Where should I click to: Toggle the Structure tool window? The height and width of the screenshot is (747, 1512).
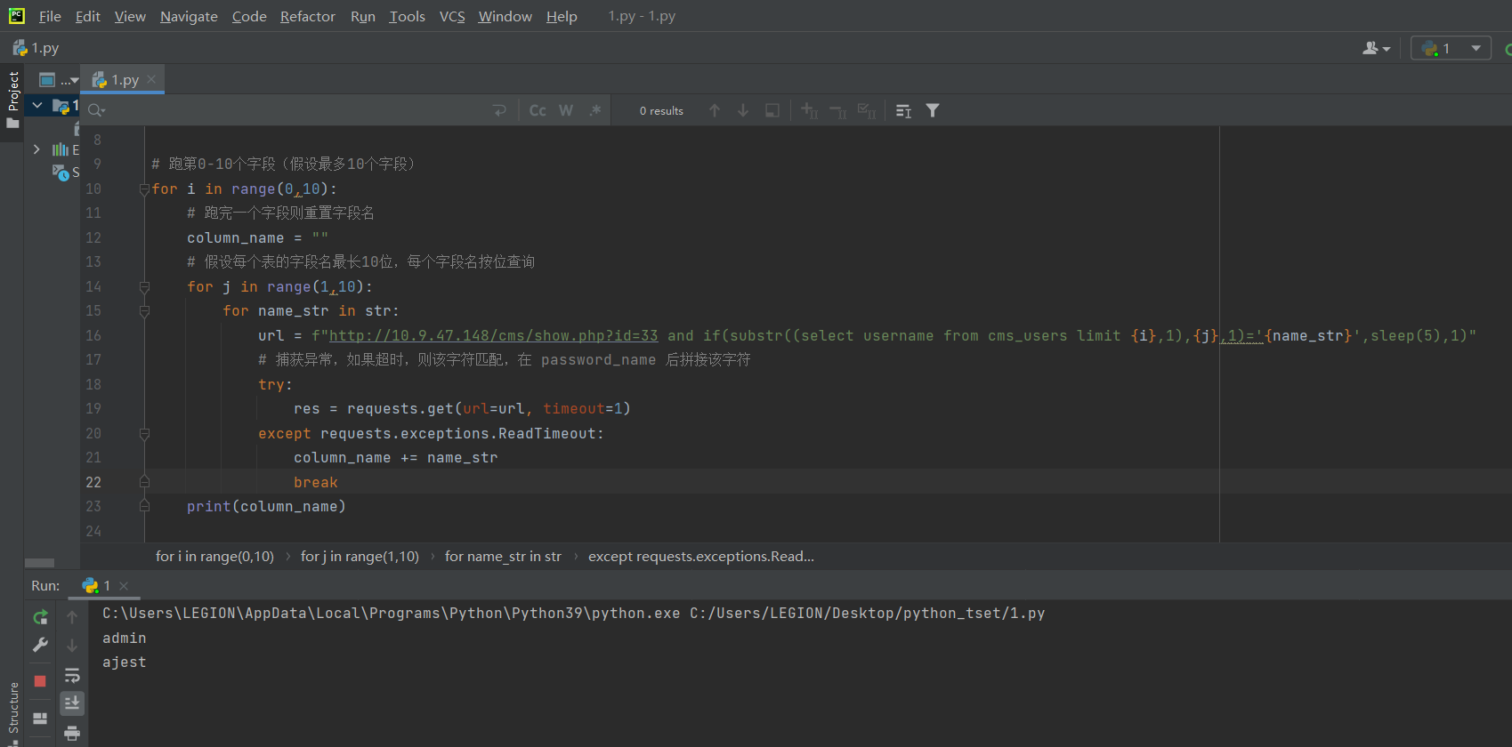12,712
